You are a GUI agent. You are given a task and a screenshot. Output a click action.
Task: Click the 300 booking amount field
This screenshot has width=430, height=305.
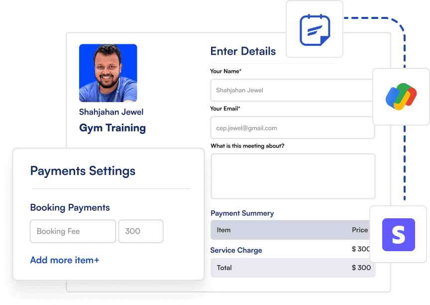pos(140,231)
